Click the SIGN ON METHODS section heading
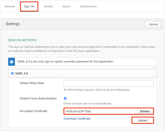This screenshot has height=131, width=165. [x=22, y=40]
